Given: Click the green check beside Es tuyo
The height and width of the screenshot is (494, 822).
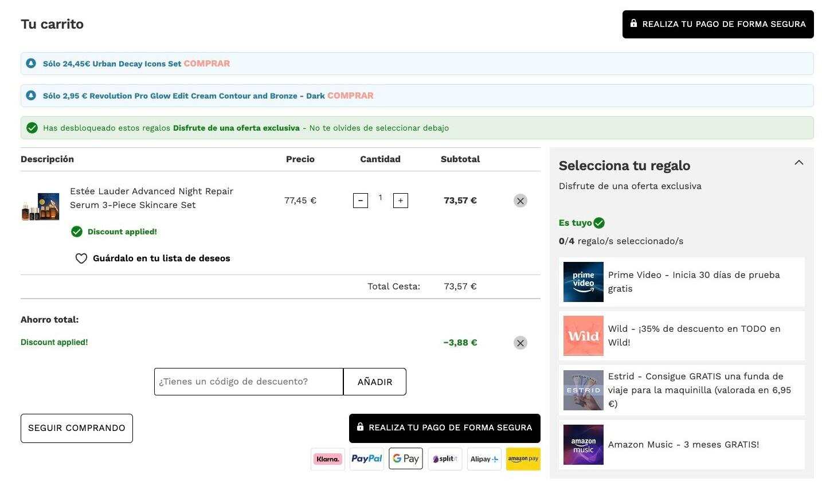Looking at the screenshot, I should coord(599,223).
